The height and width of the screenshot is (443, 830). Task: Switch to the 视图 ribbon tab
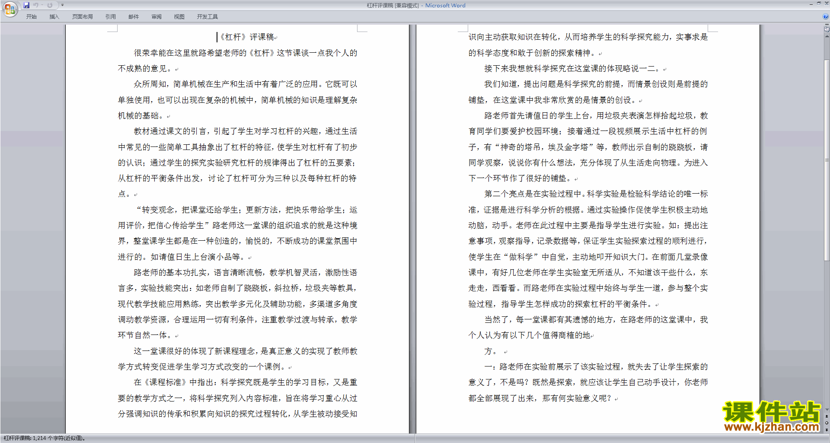pyautogui.click(x=179, y=17)
